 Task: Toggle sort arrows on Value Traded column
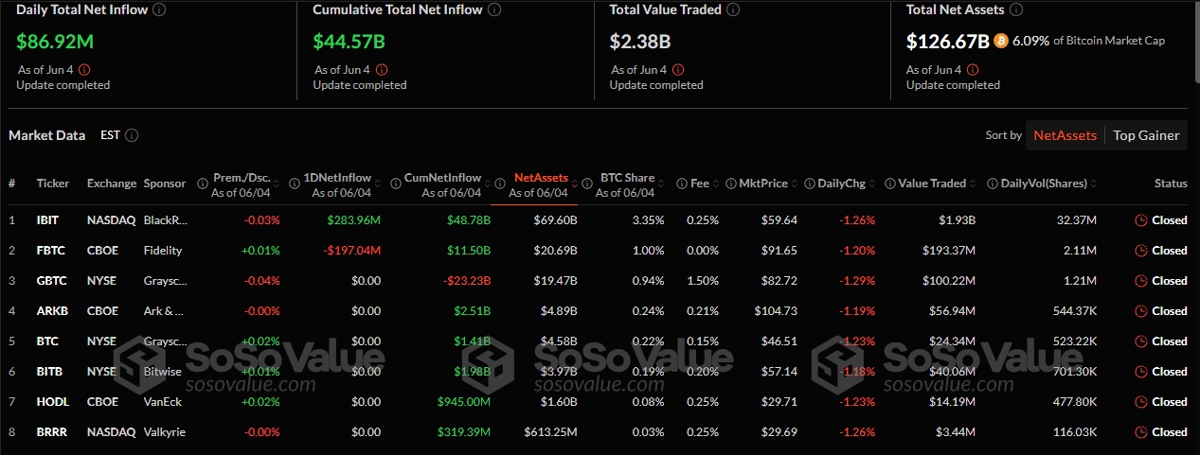click(973, 184)
